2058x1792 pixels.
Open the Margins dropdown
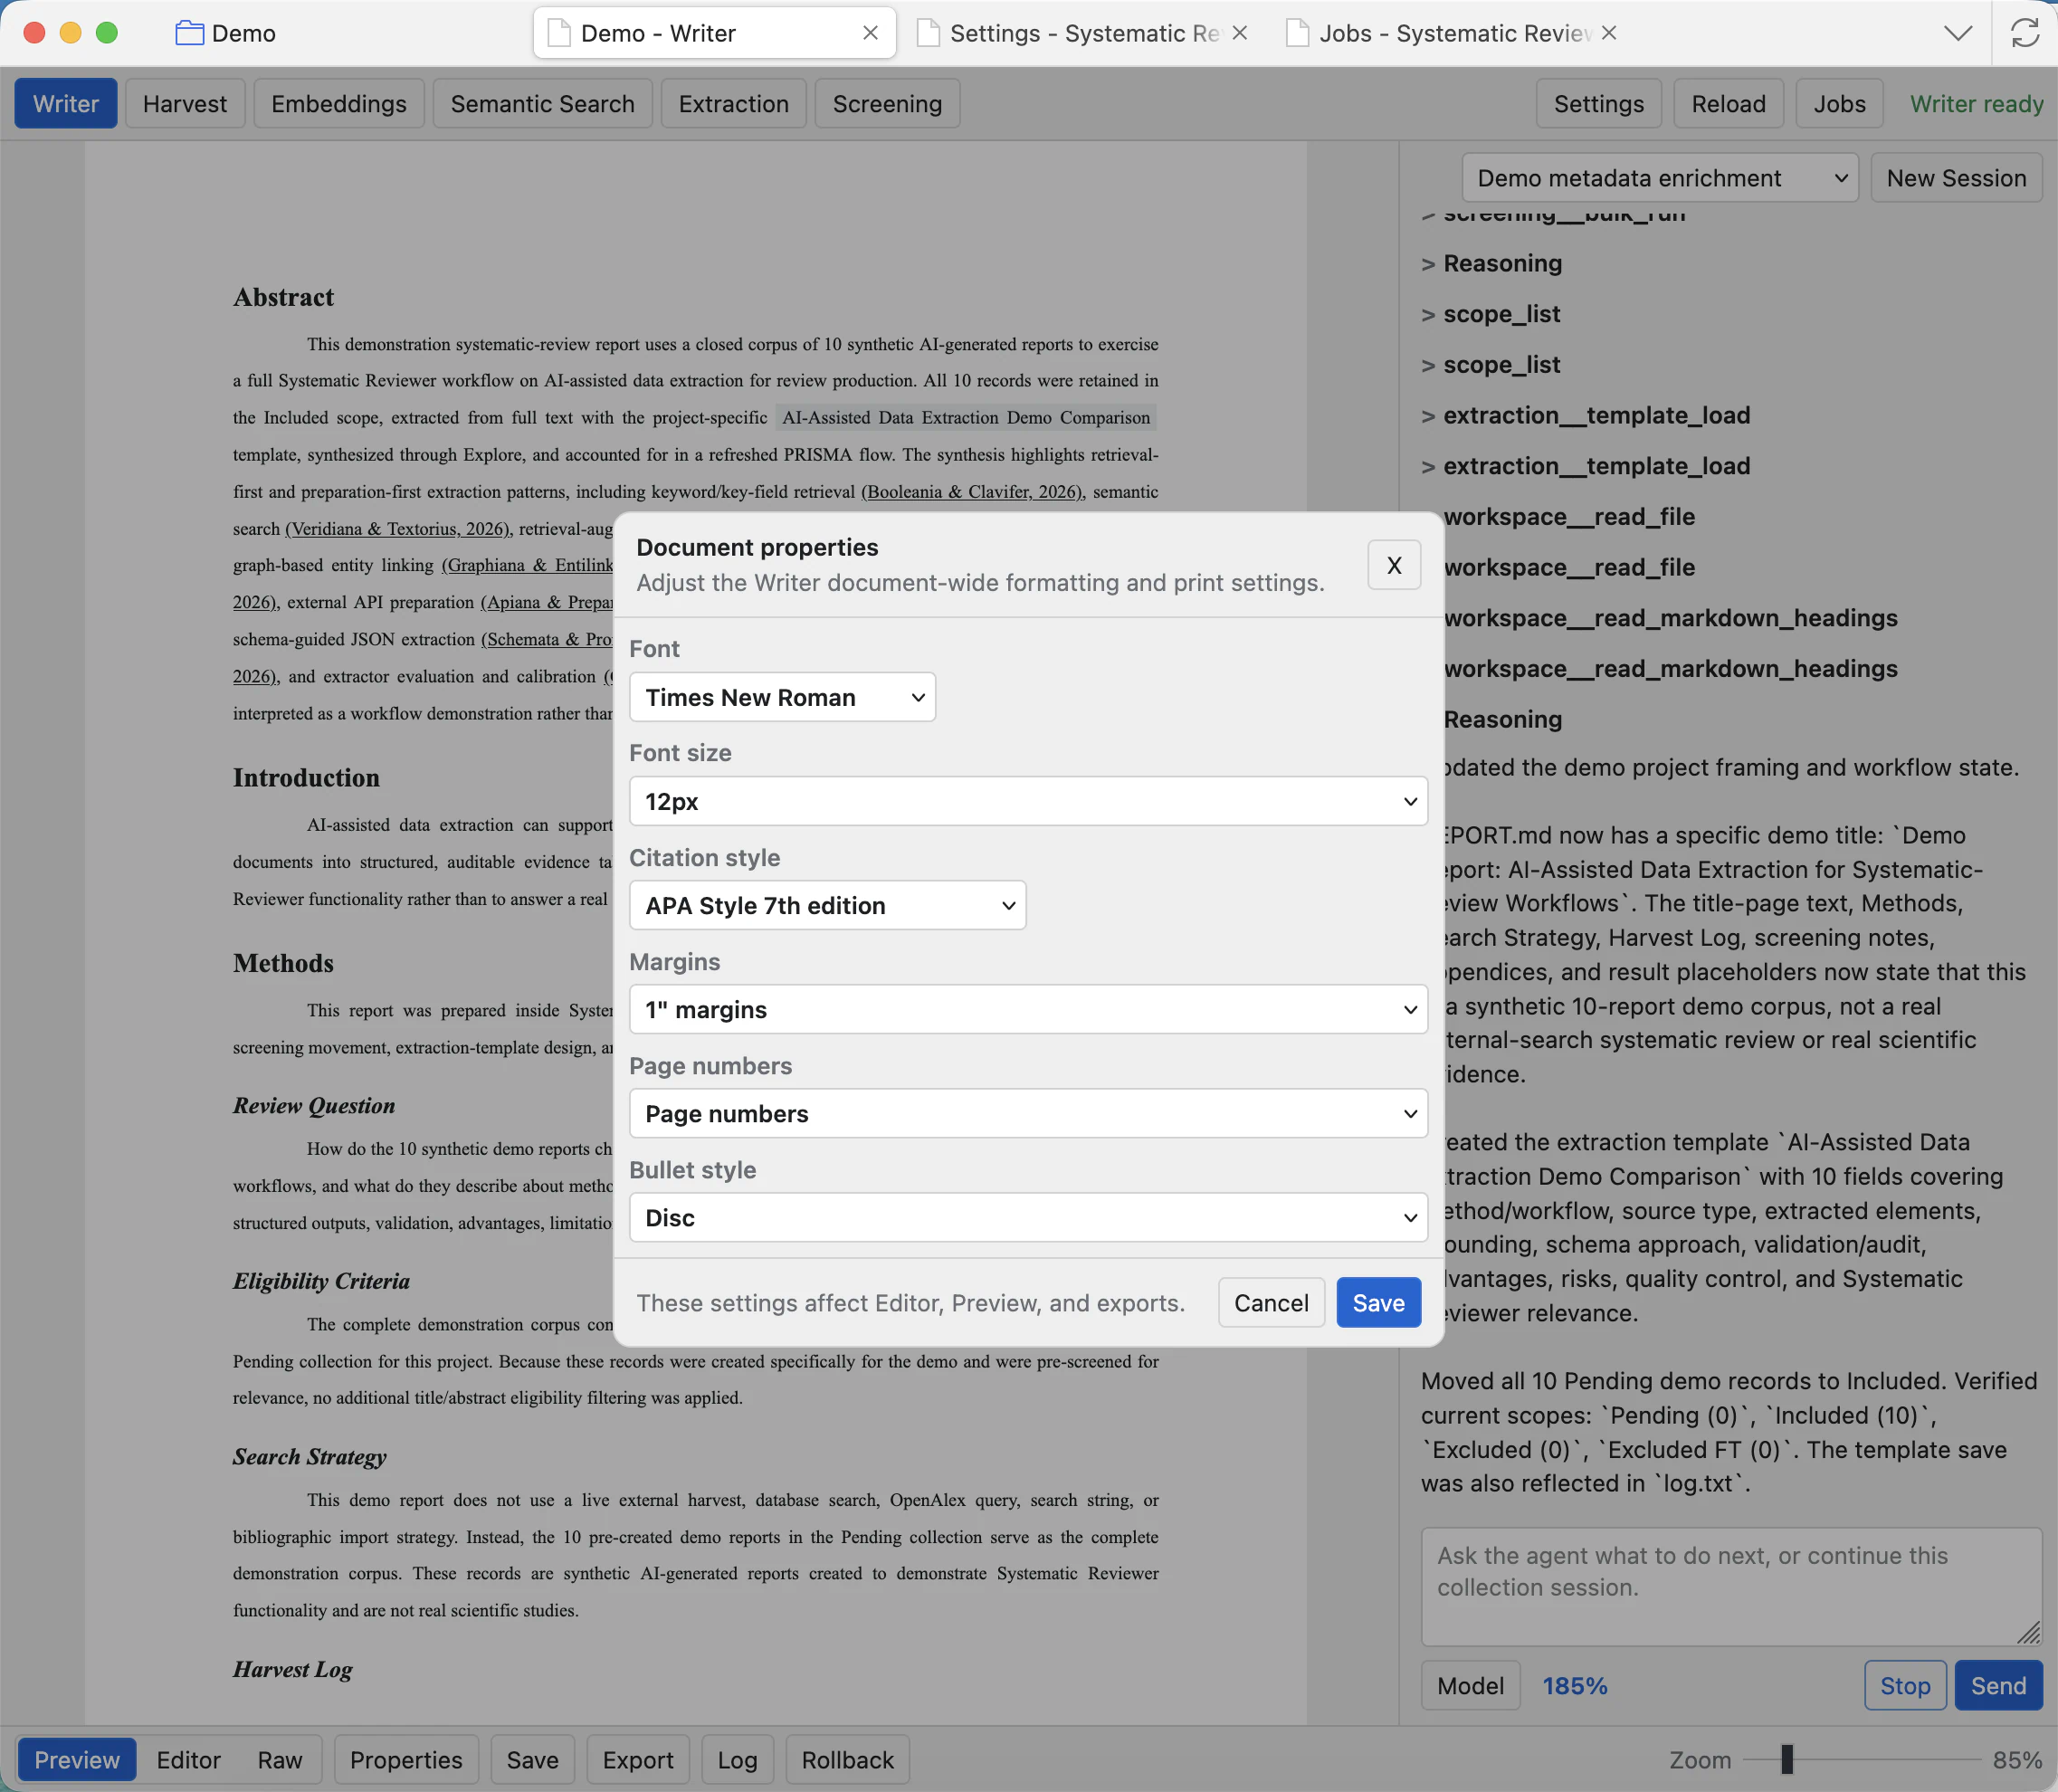click(x=1028, y=1009)
